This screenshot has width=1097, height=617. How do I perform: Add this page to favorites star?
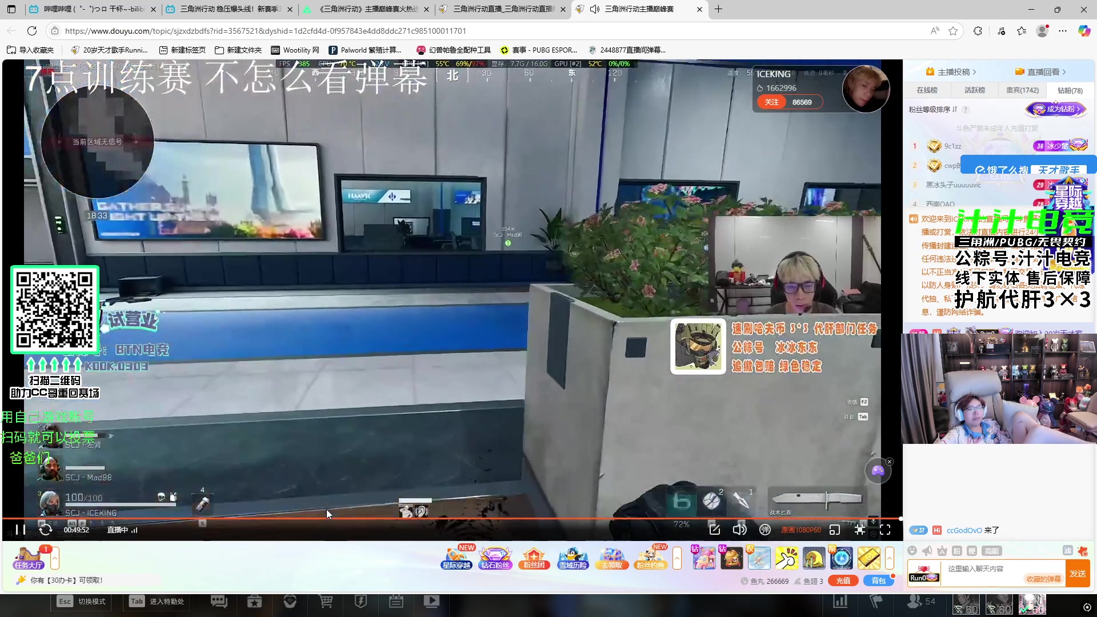tap(952, 31)
